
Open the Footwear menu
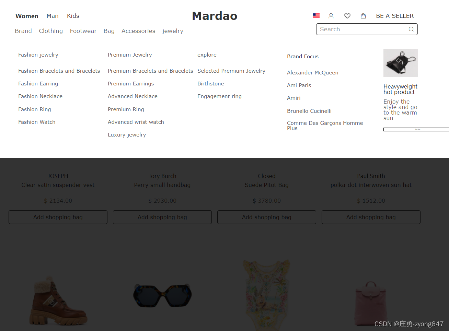coord(83,31)
